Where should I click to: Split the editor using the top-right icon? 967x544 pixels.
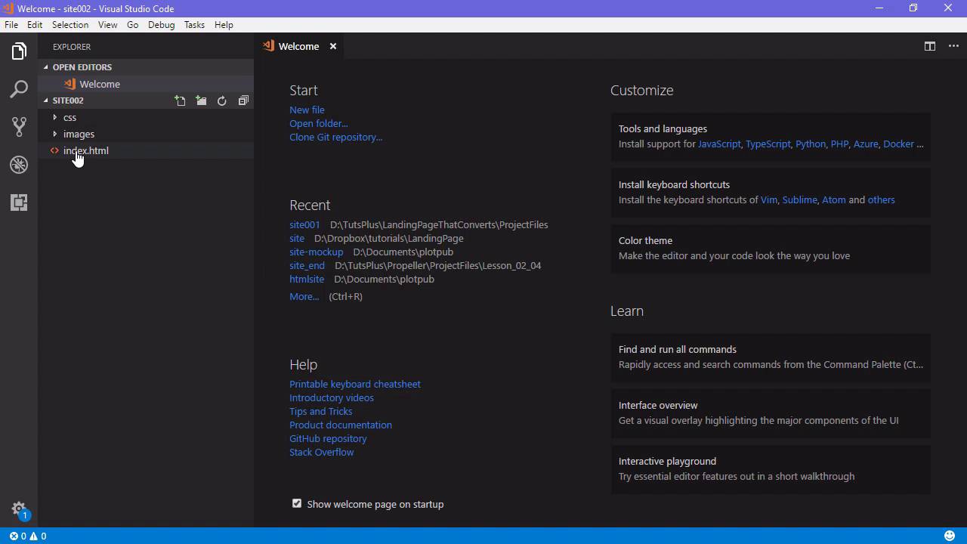(930, 46)
